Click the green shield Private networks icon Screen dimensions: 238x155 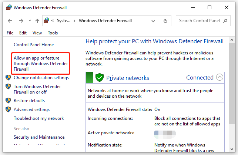point(99,78)
